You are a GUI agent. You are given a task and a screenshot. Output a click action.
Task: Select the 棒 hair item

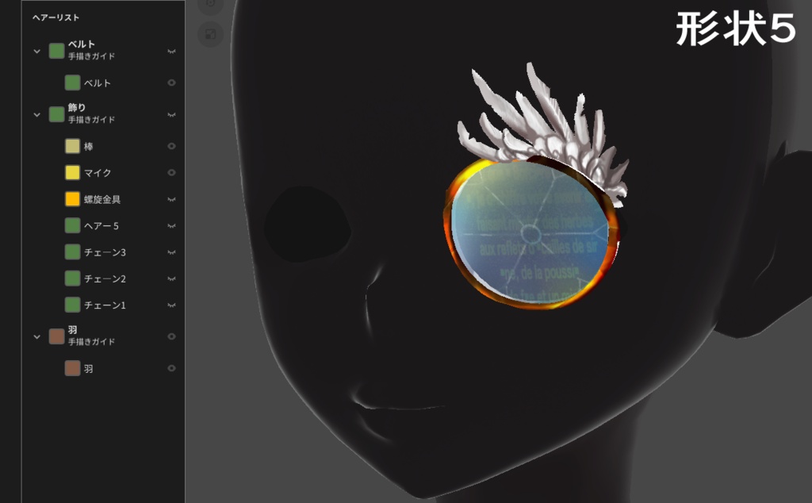click(89, 147)
